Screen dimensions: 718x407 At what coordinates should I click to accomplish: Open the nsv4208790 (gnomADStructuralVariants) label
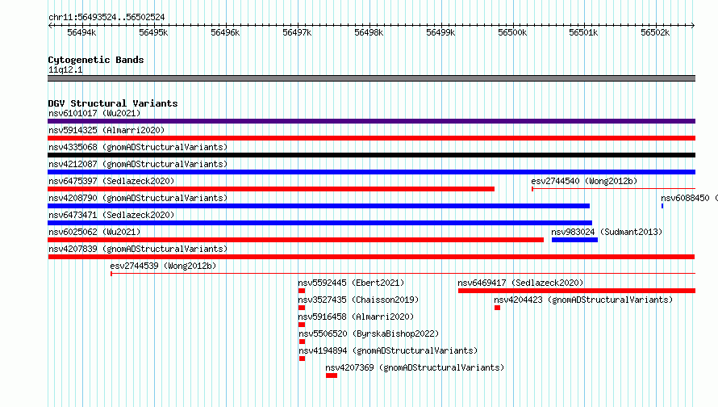(x=138, y=198)
